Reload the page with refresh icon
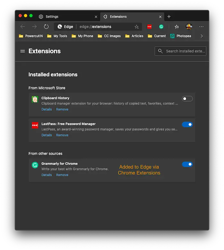224x250 pixels. tap(46, 27)
